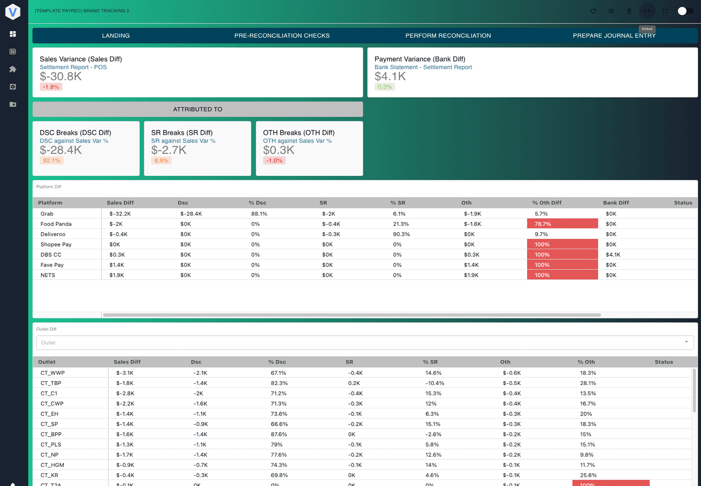Select the CT_EH outlet row
701x486 pixels.
click(362, 414)
